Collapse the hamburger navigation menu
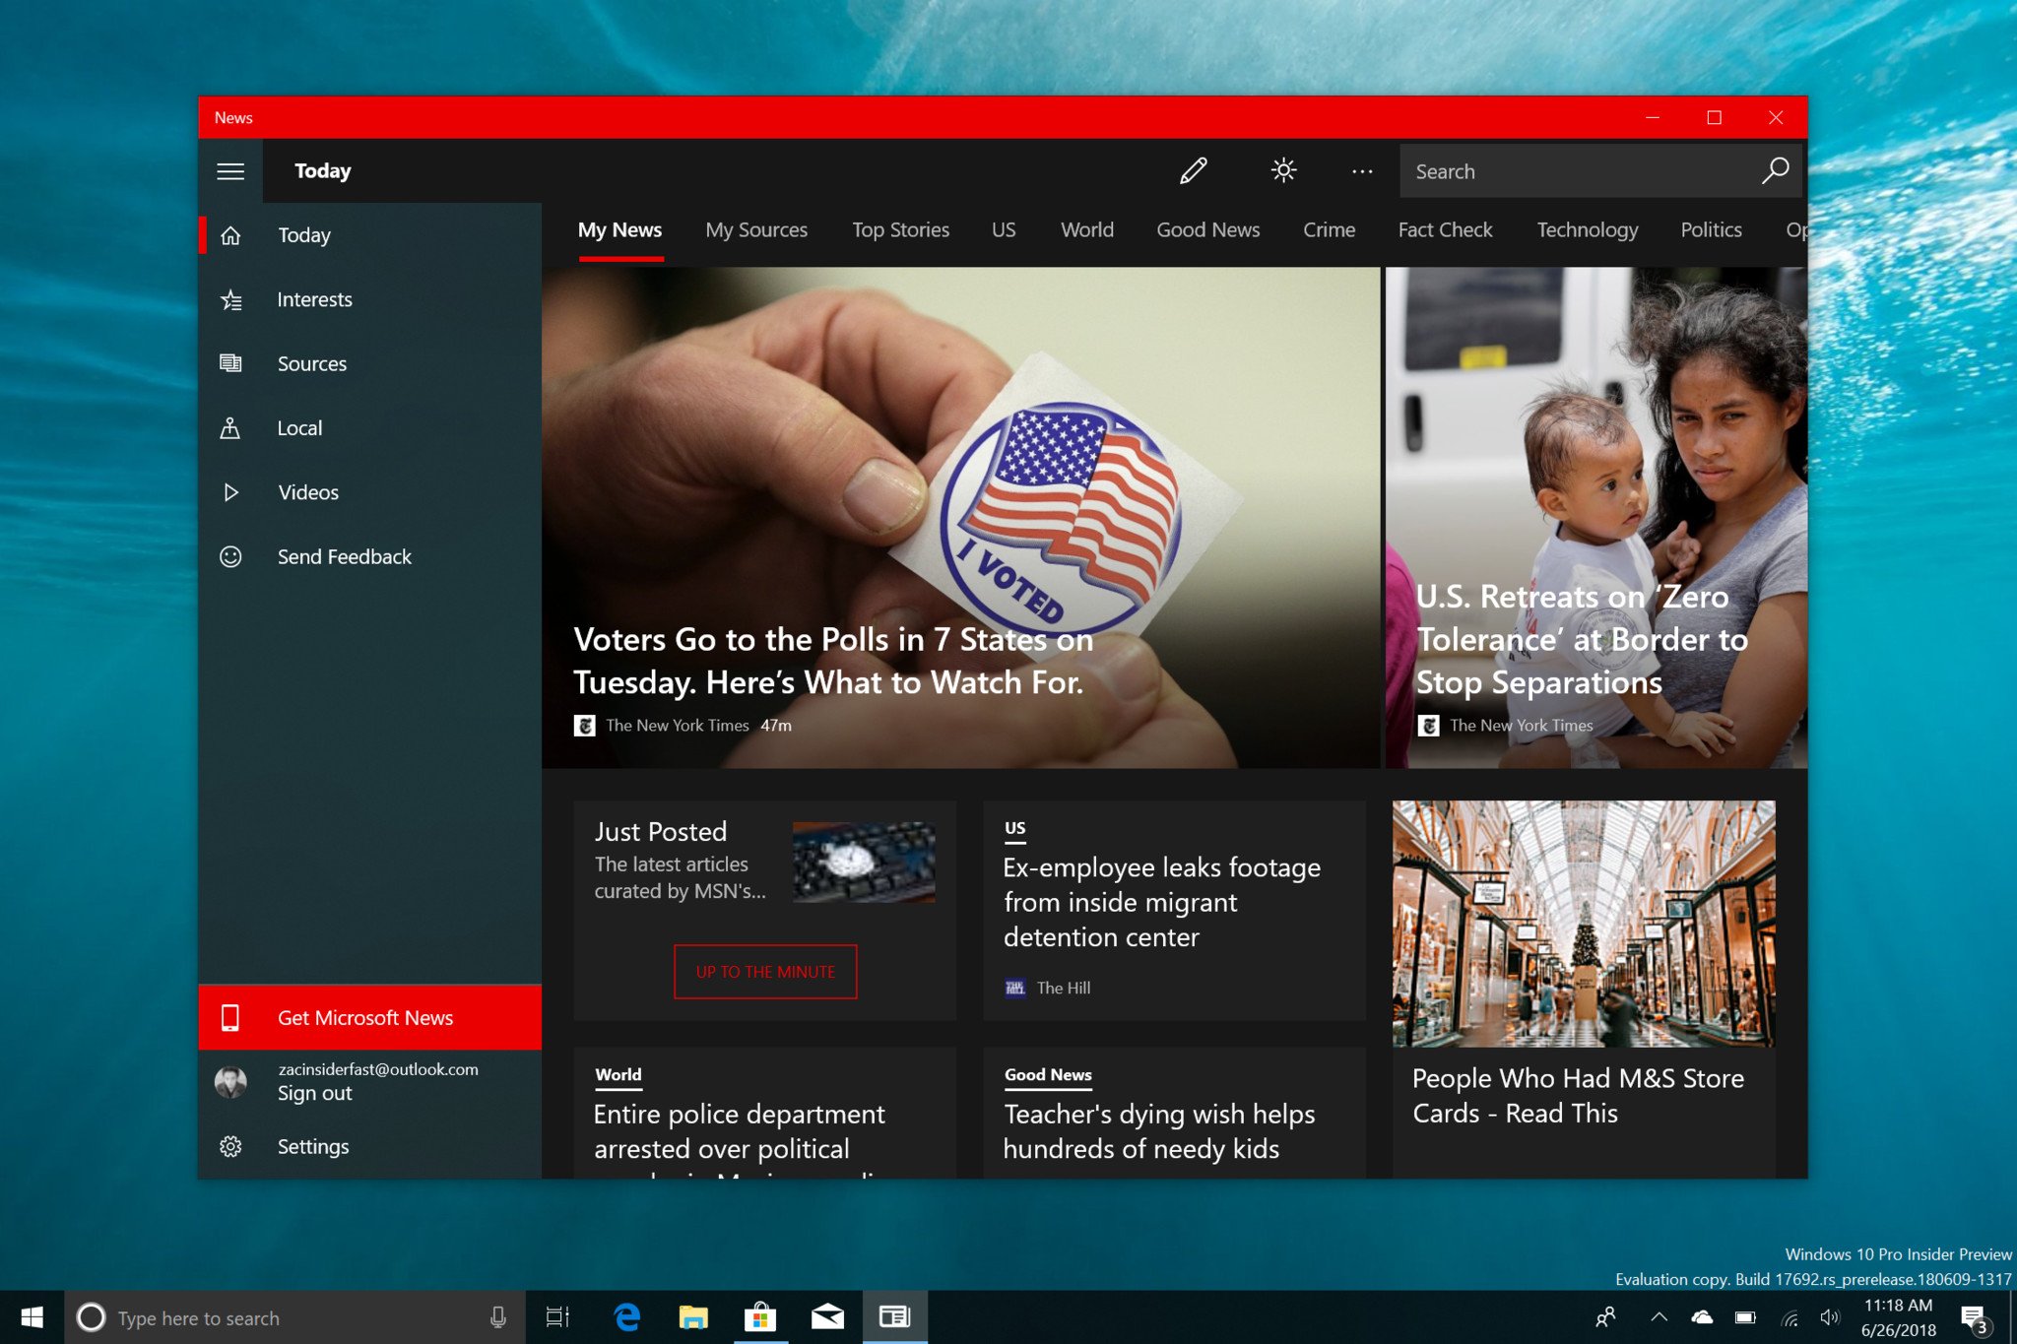The height and width of the screenshot is (1344, 2017). coord(230,171)
